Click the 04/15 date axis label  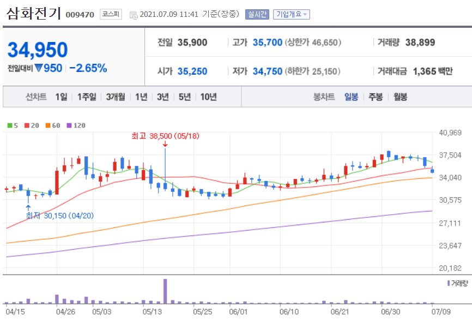pos(15,312)
